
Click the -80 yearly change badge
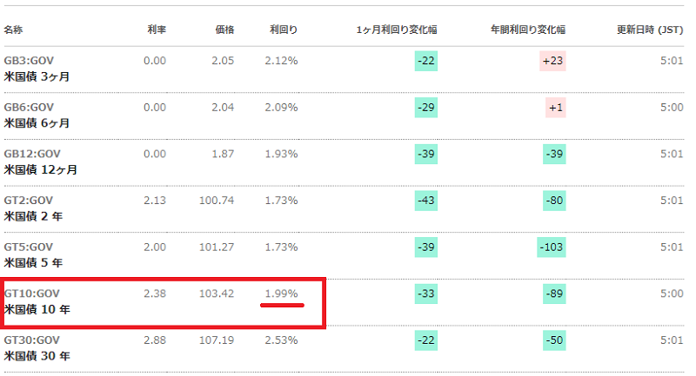pos(554,201)
